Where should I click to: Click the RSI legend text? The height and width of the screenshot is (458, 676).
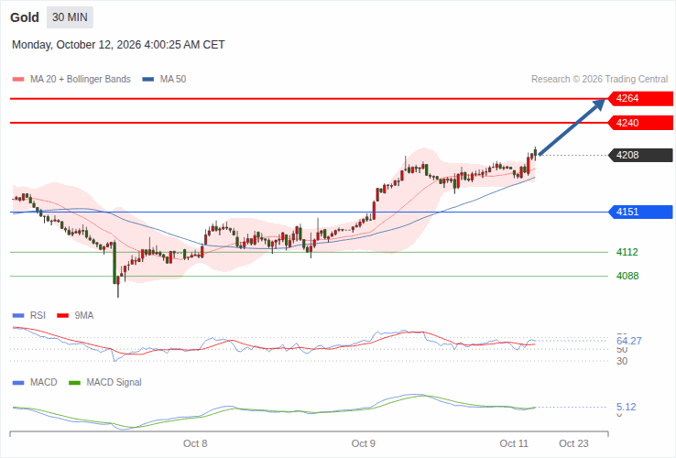tap(38, 316)
